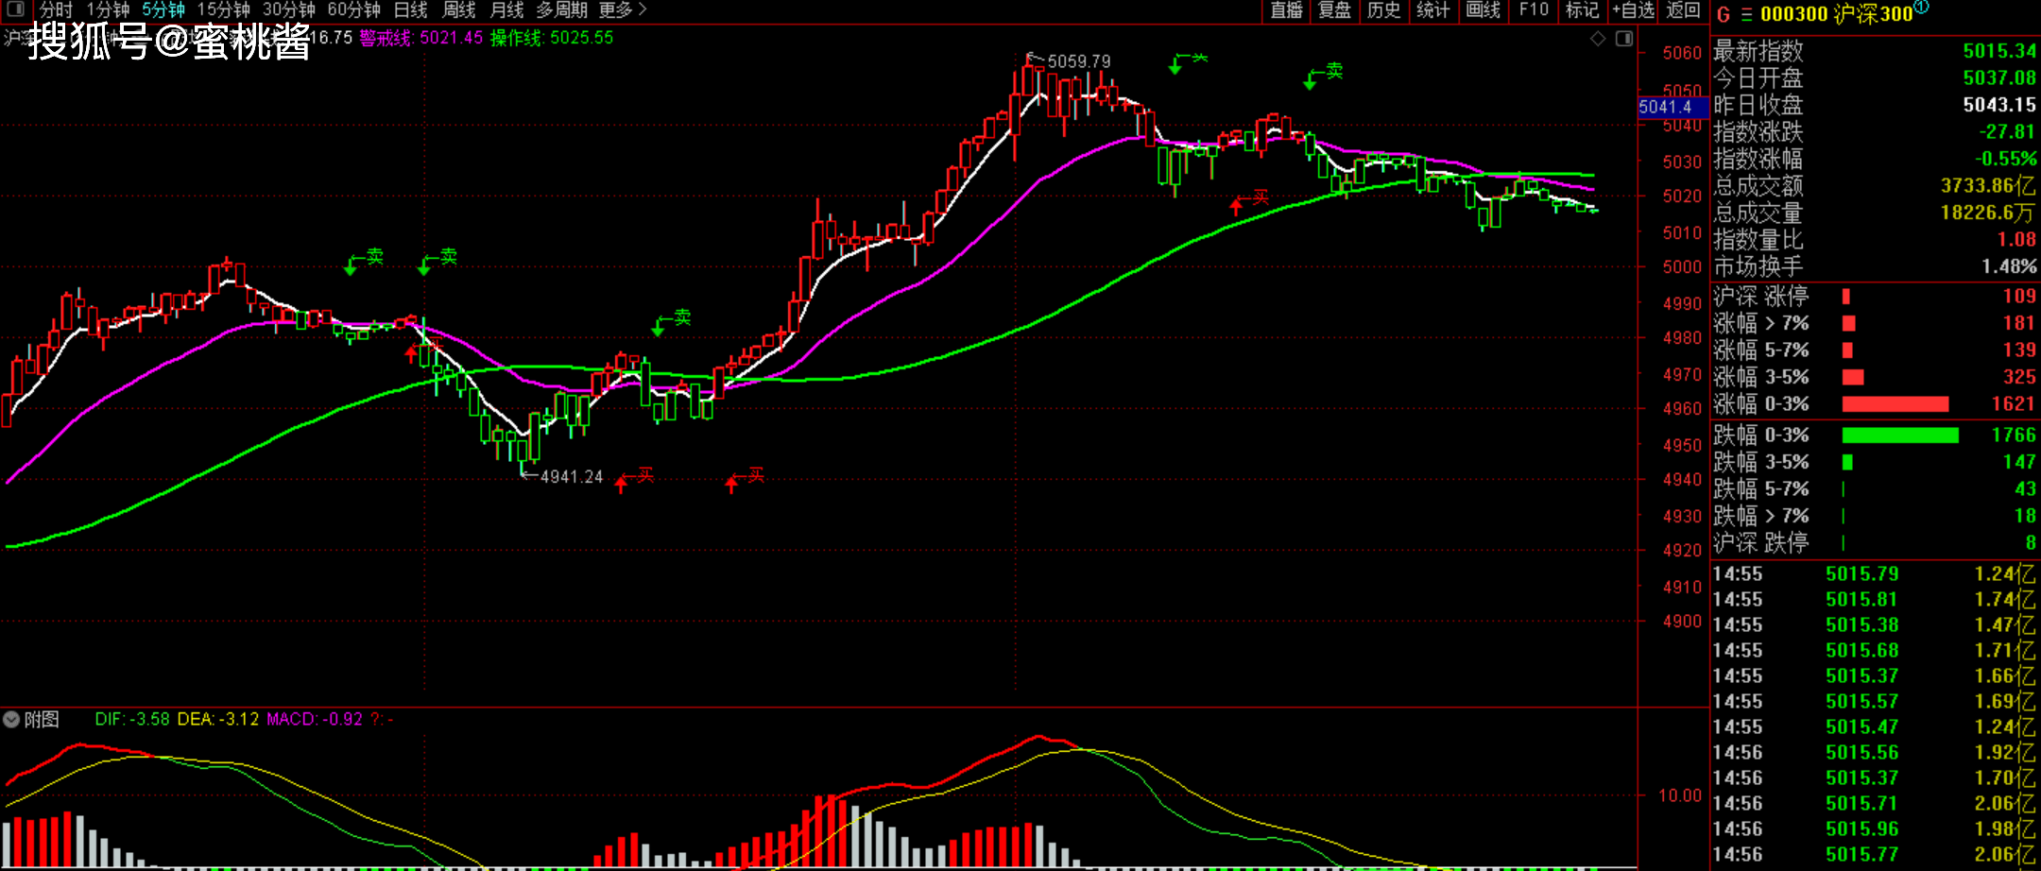Click the 涨幅 0-3% red distribution bar
Image resolution: width=2041 pixels, height=871 pixels.
point(1895,404)
